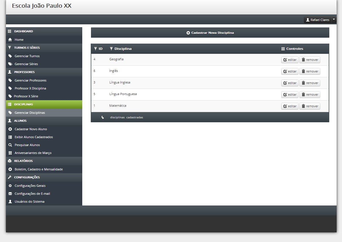Click the Geografia cell text
Image resolution: width=342 pixels, height=242 pixels.
(x=116, y=59)
